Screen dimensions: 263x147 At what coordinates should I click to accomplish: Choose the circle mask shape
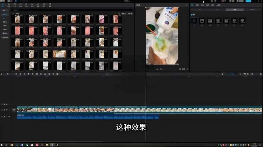[218, 21]
